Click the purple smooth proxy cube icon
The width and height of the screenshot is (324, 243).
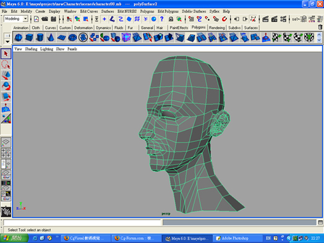point(126,38)
